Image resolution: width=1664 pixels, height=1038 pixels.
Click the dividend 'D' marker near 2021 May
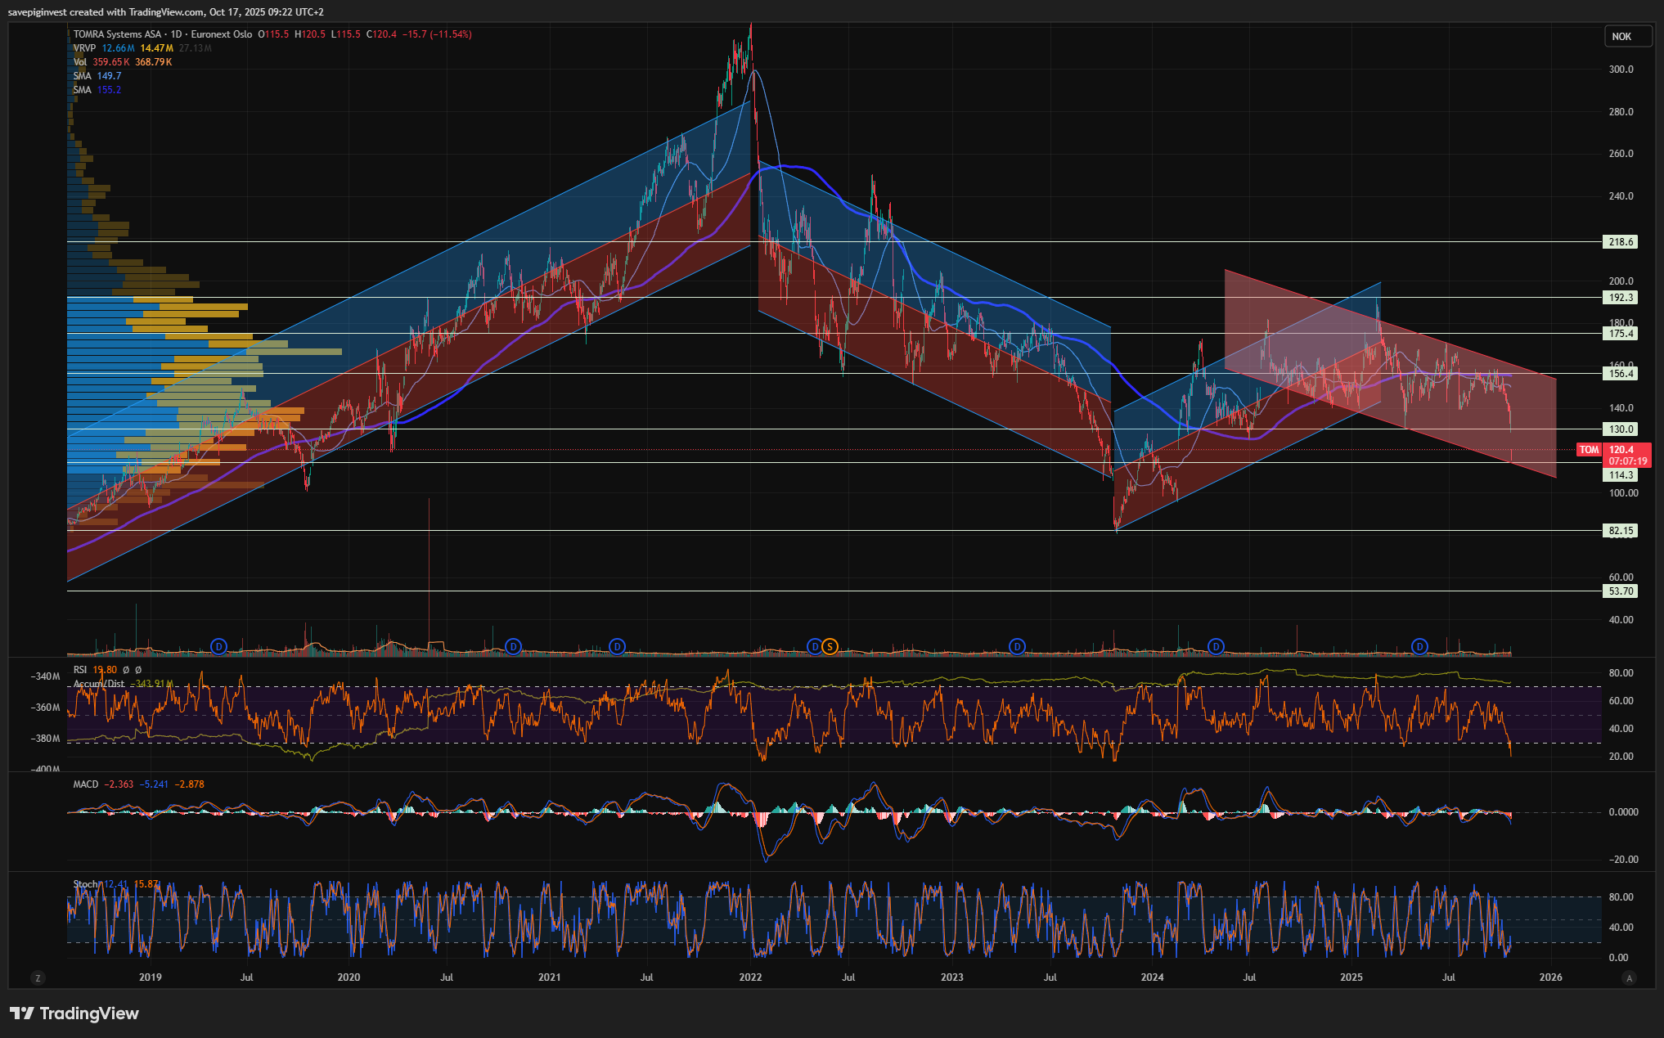pos(618,647)
